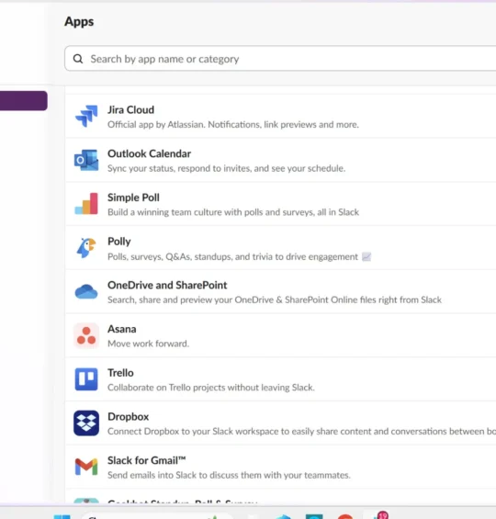Click 'Sync your status, respond to invites' text
Viewport: 496px width, 519px height.
[226, 168]
